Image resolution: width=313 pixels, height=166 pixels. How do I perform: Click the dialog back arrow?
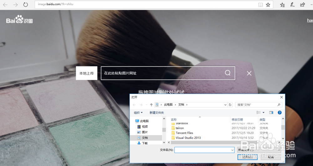(134, 105)
